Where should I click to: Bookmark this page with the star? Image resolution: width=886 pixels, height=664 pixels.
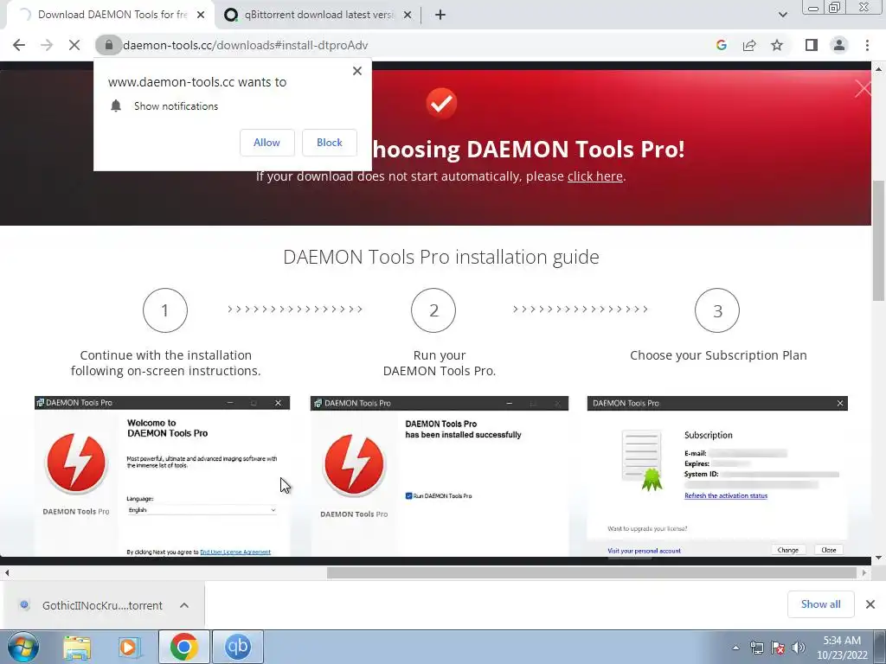pyautogui.click(x=777, y=45)
